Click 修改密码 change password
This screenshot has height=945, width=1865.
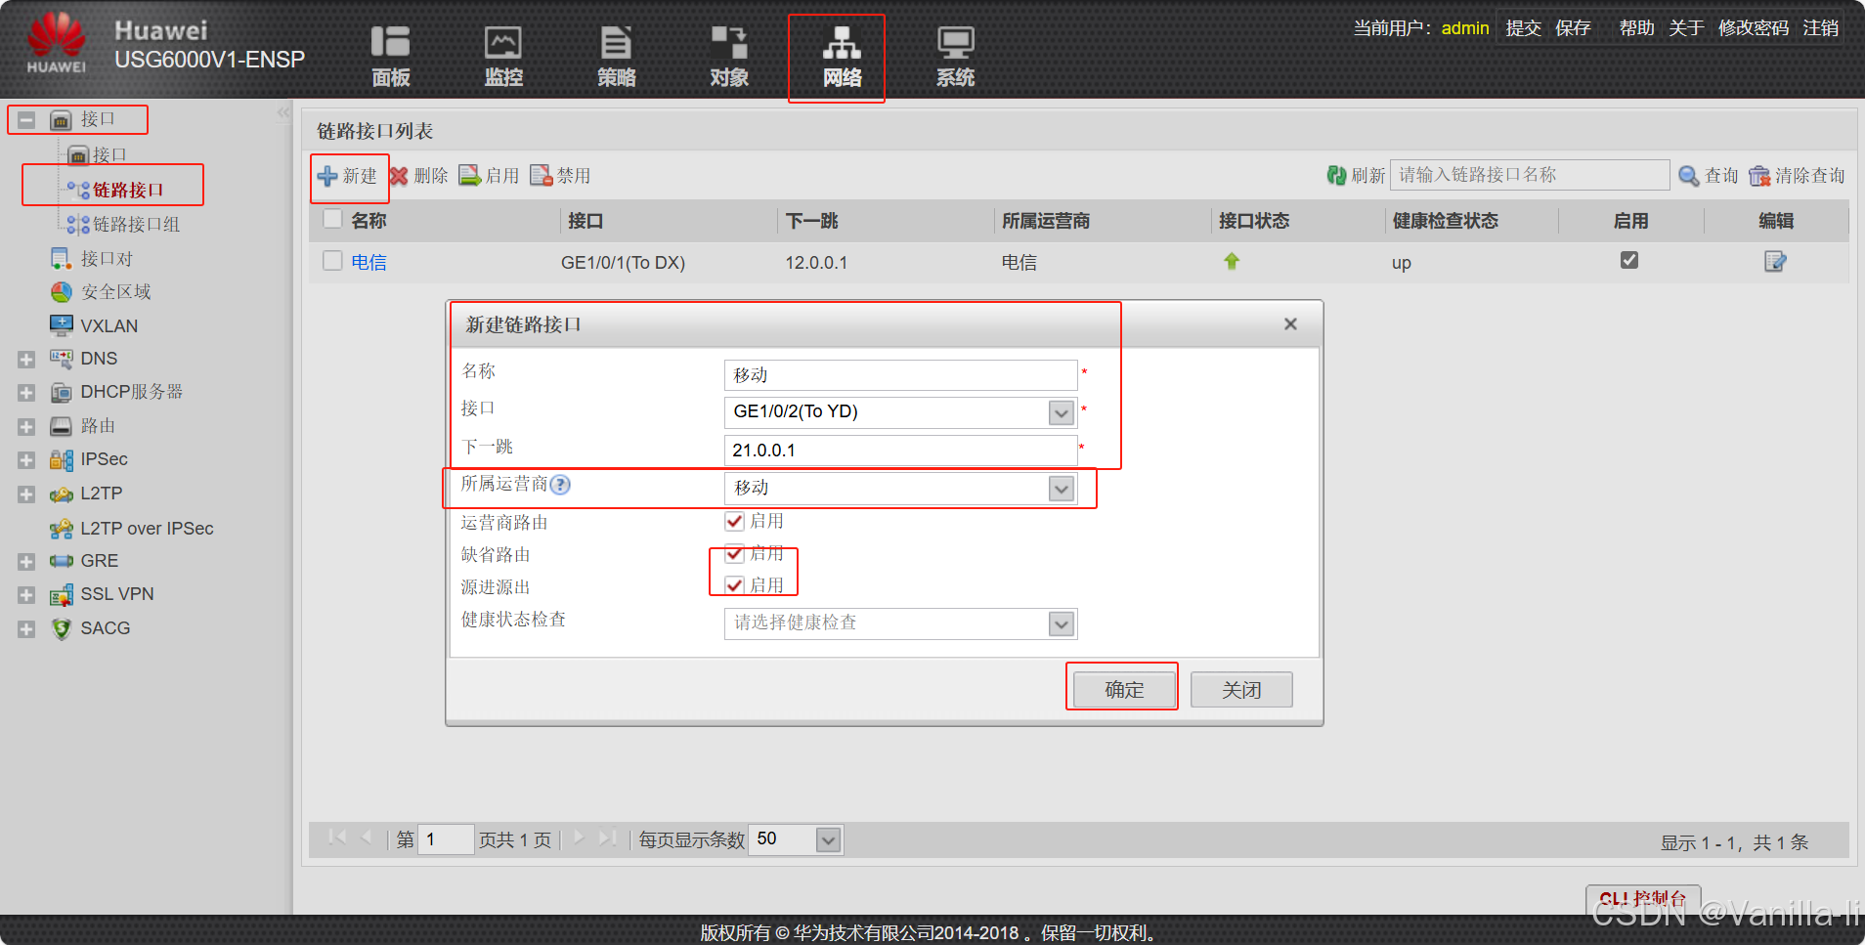pyautogui.click(x=1754, y=28)
